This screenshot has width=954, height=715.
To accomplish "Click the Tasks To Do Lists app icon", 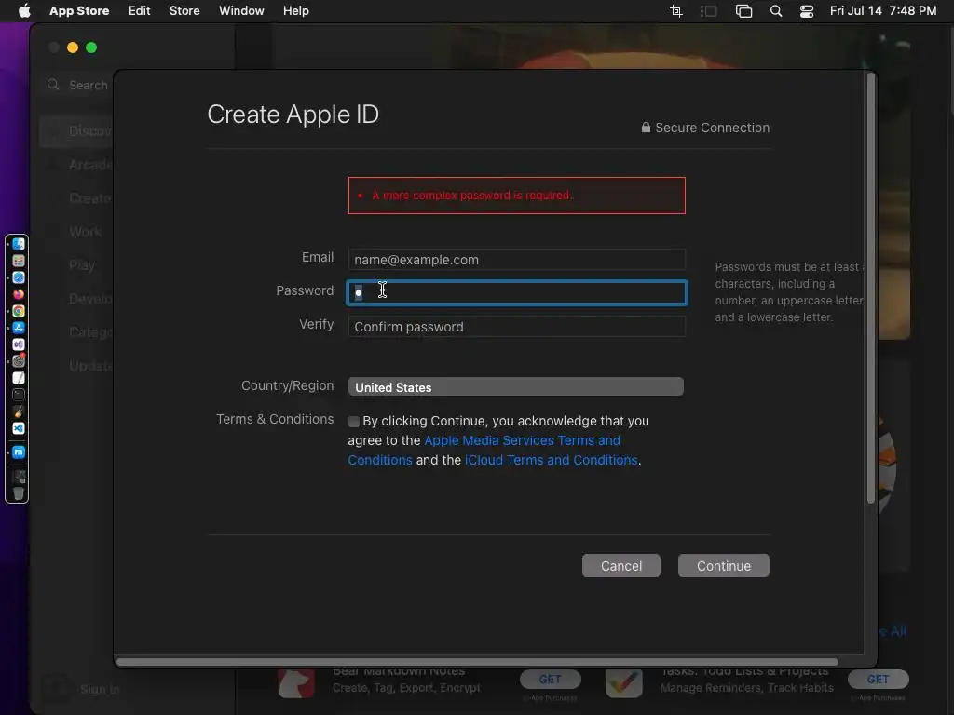I will coord(623,682).
